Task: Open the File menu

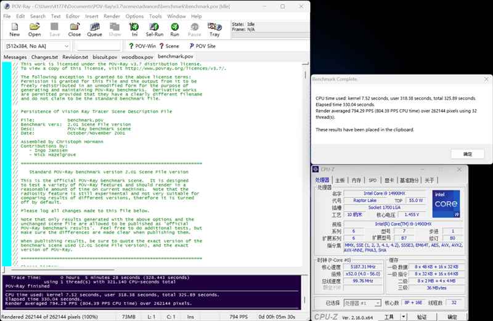Action: click(7, 17)
